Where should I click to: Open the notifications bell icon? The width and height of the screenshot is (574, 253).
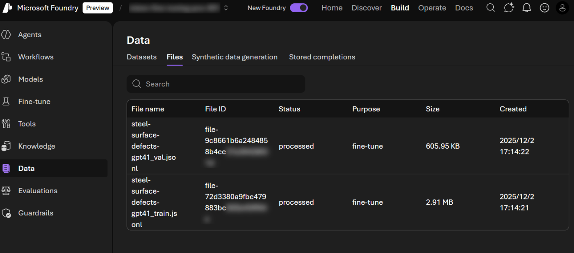[x=527, y=8]
